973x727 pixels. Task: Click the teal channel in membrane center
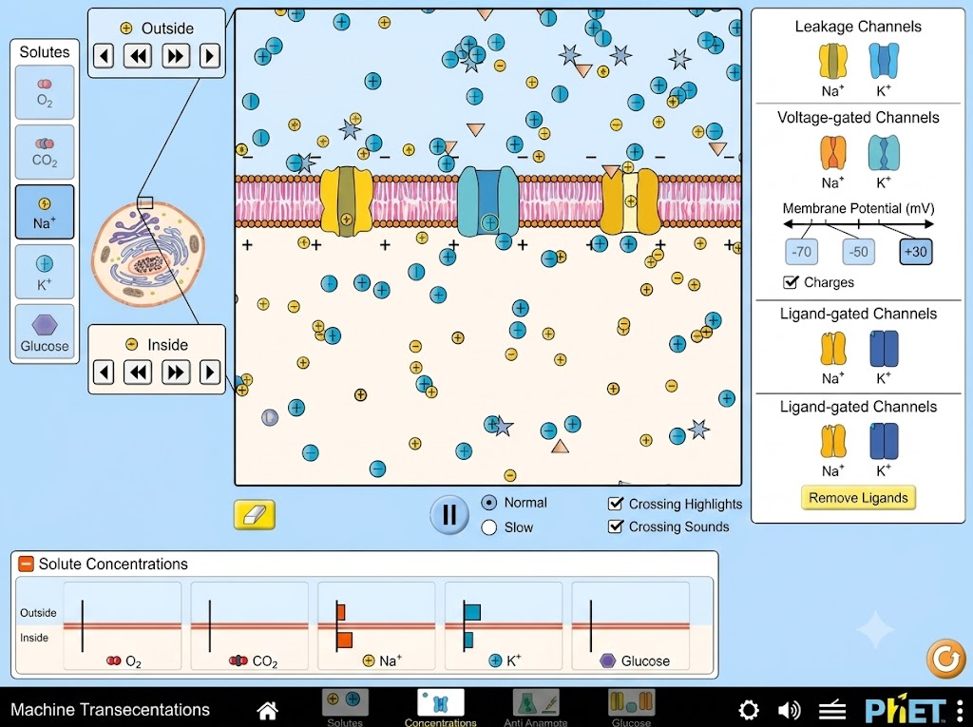487,201
